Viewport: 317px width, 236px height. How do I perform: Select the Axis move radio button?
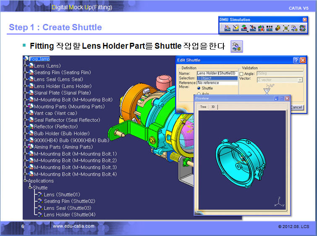pyautogui.click(x=199, y=94)
